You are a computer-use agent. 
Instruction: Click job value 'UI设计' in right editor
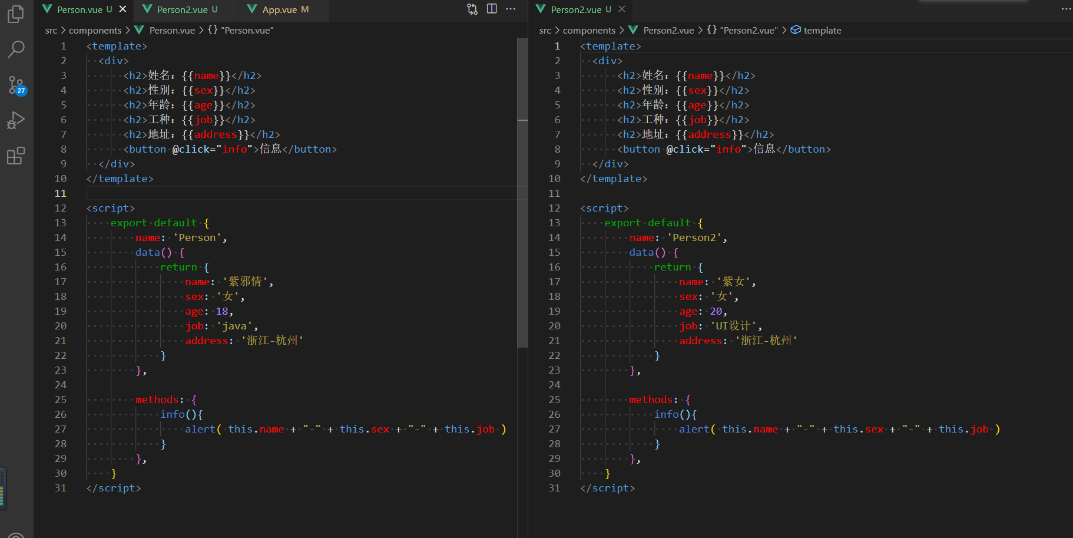point(733,326)
